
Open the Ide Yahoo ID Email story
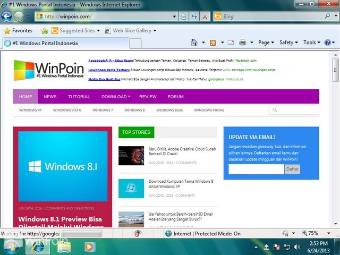[181, 217]
